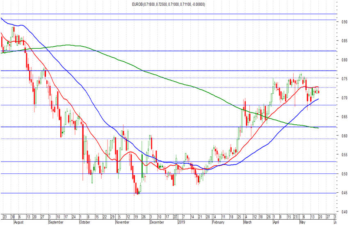Click the October month label

pyautogui.click(x=85, y=222)
